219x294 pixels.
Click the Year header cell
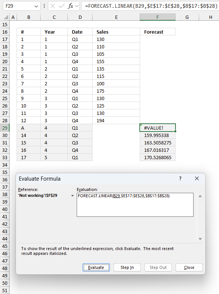tap(54, 32)
